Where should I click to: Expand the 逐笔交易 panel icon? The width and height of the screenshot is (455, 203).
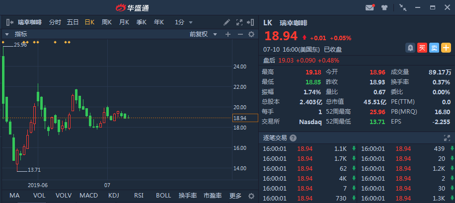click(x=447, y=138)
